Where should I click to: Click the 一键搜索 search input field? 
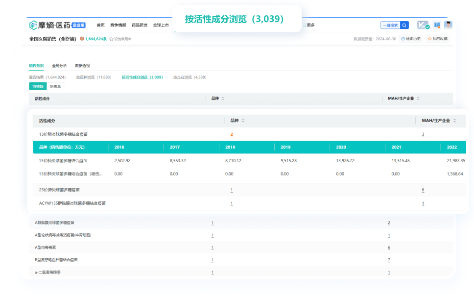tap(390, 25)
